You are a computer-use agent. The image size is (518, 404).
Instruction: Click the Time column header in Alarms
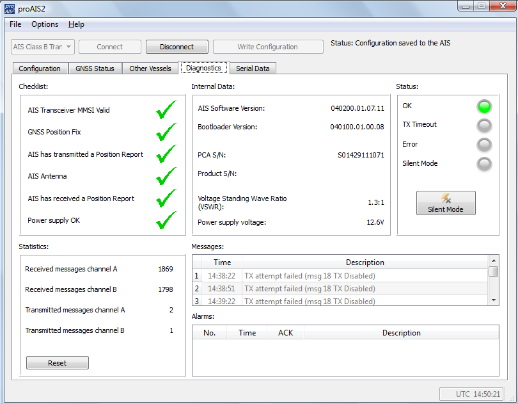(247, 333)
